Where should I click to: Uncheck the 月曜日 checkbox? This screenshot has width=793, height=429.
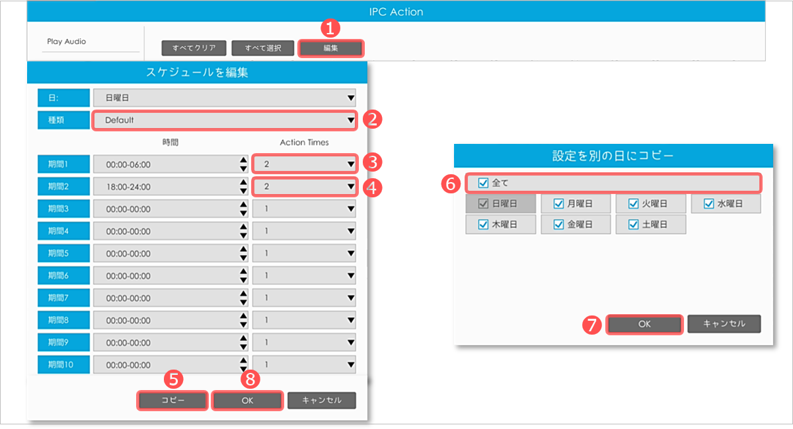(x=559, y=204)
